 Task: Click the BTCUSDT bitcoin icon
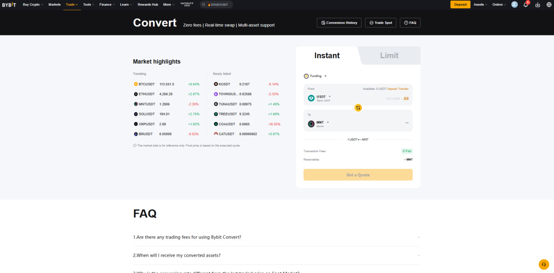(x=135, y=84)
